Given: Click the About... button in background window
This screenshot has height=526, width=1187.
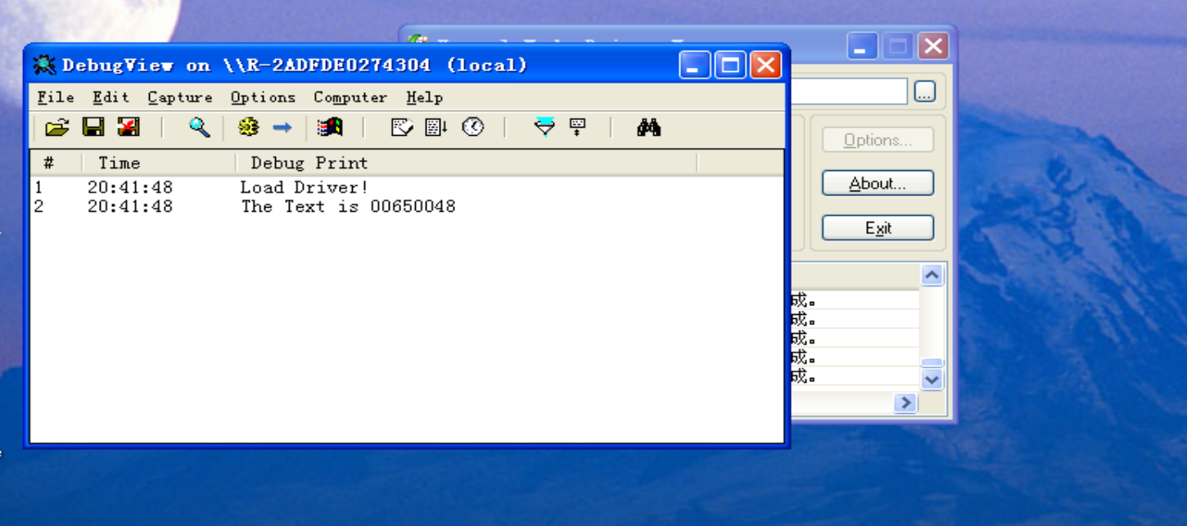Looking at the screenshot, I should tap(878, 183).
